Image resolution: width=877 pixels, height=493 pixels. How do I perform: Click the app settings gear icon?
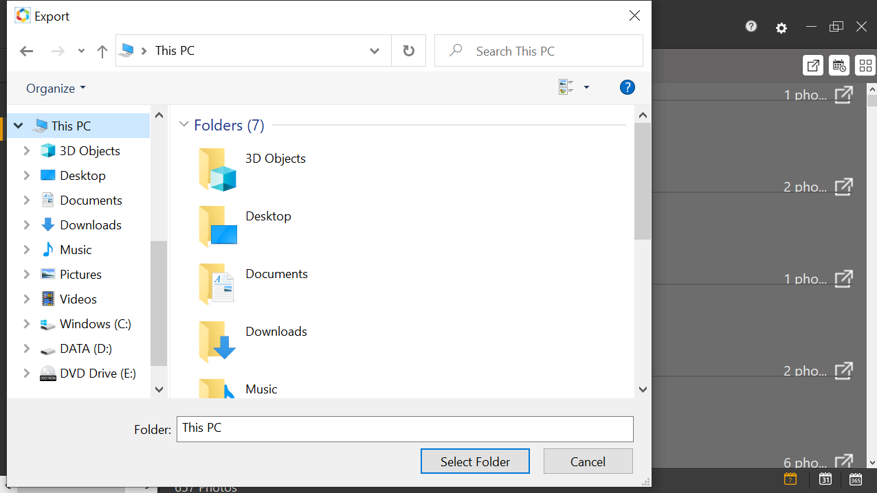(781, 28)
